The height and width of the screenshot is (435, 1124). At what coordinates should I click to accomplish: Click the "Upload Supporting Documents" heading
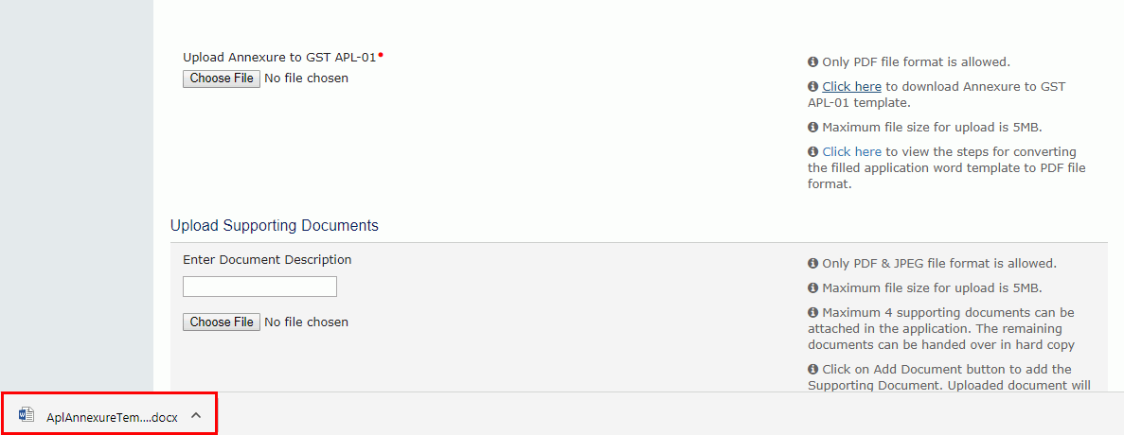click(x=275, y=226)
